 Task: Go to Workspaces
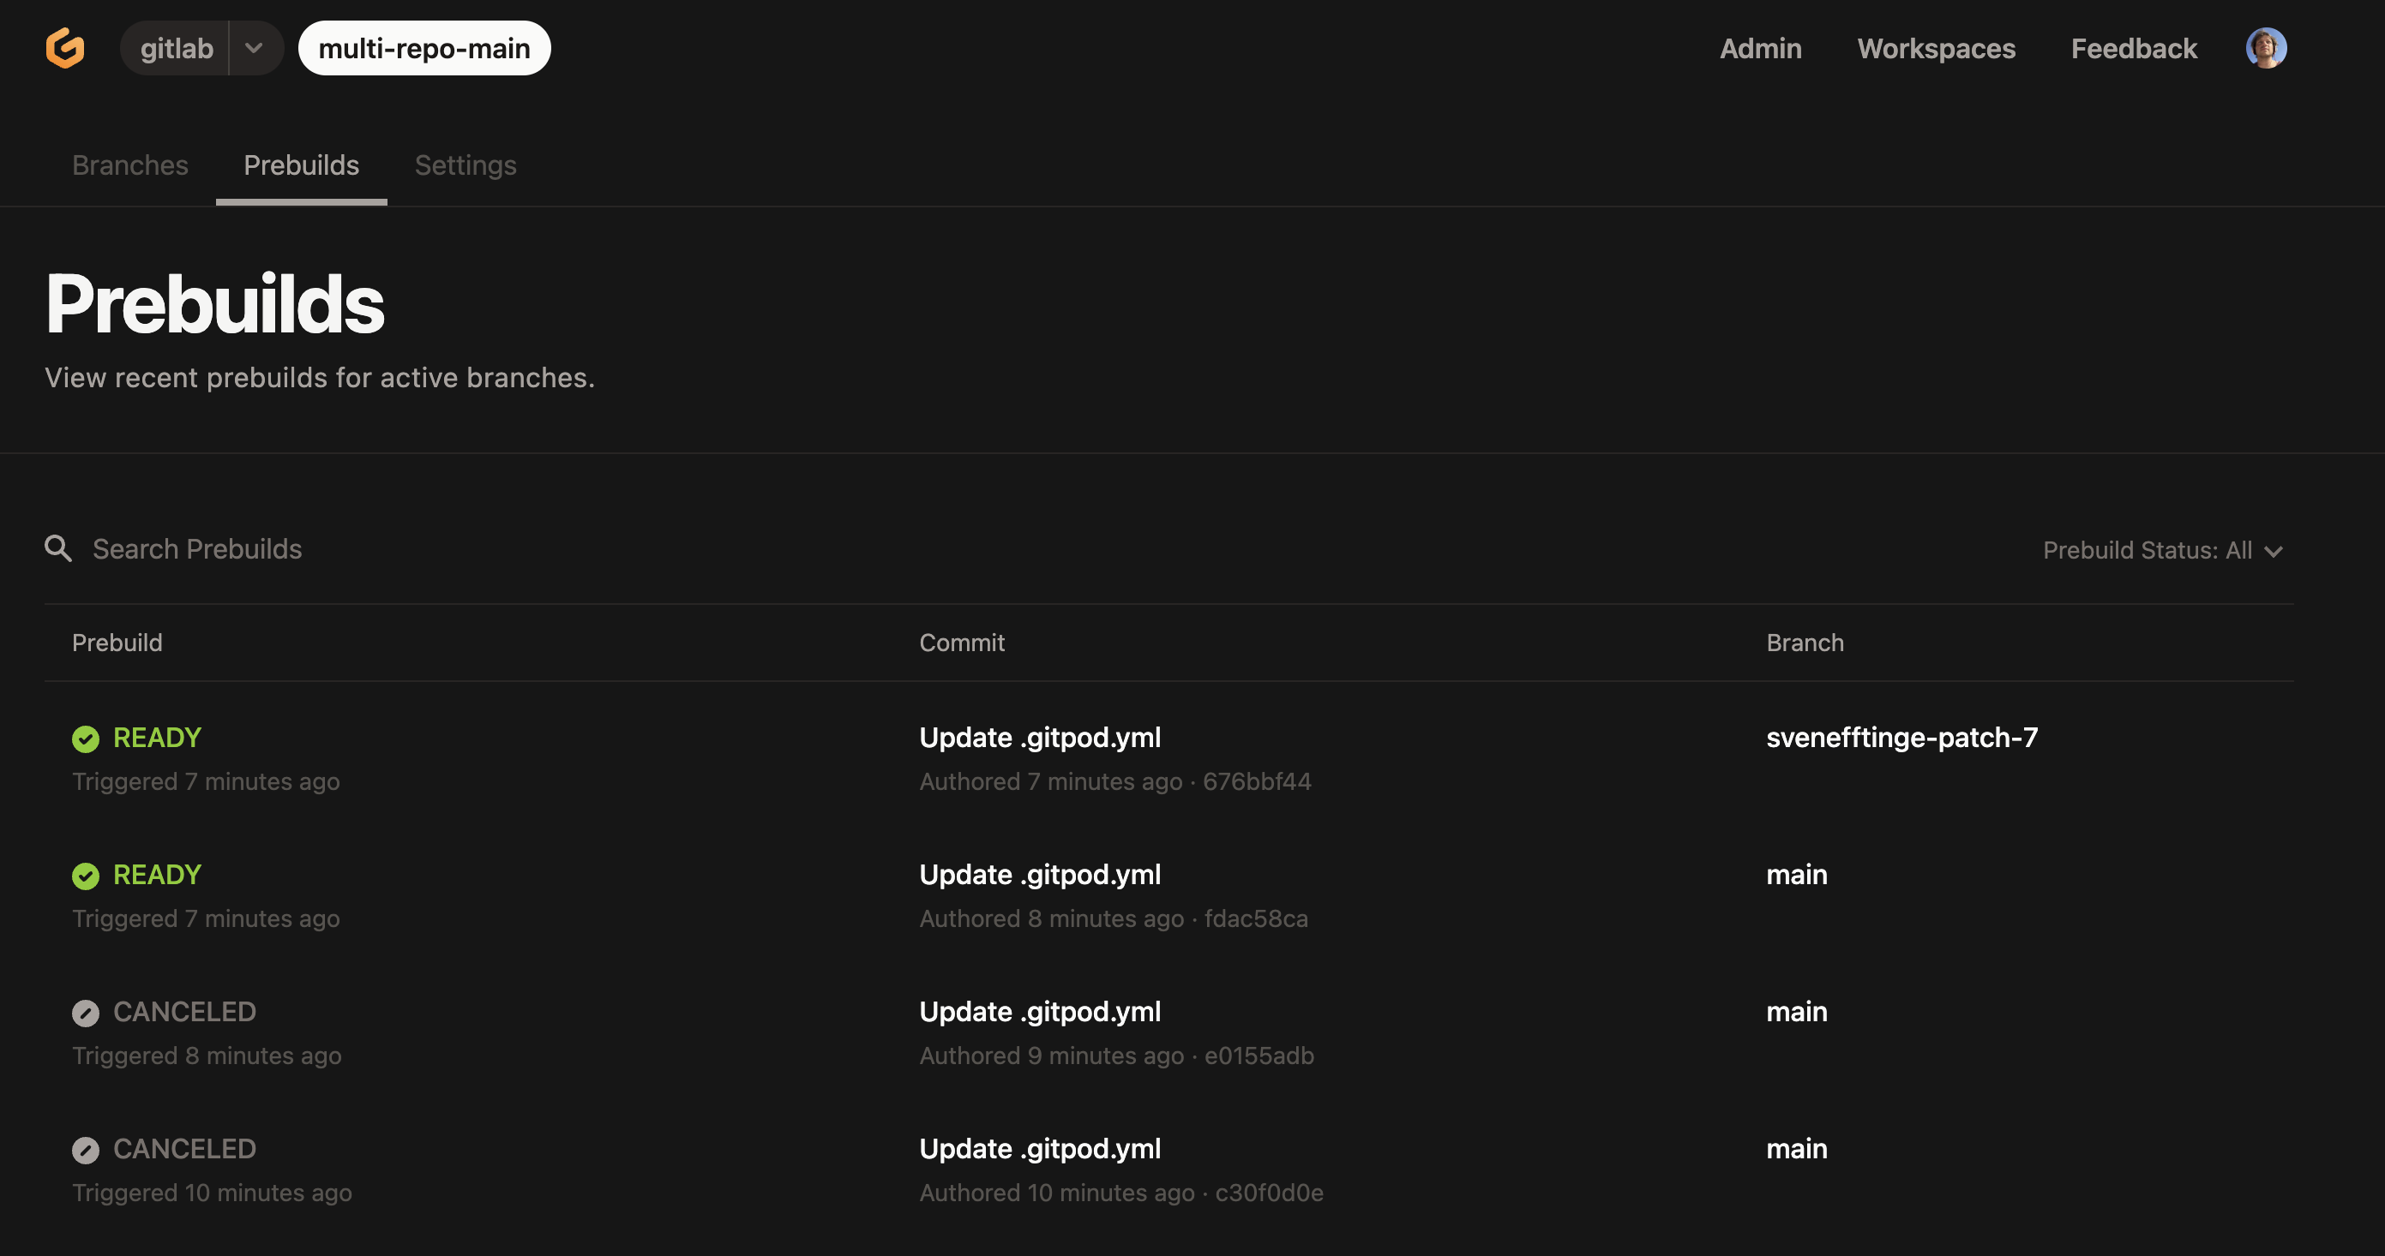(1936, 48)
